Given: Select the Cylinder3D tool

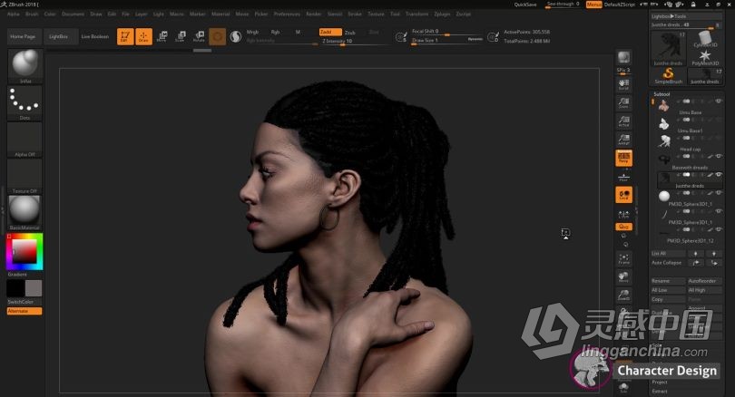Looking at the screenshot, I should (705, 39).
